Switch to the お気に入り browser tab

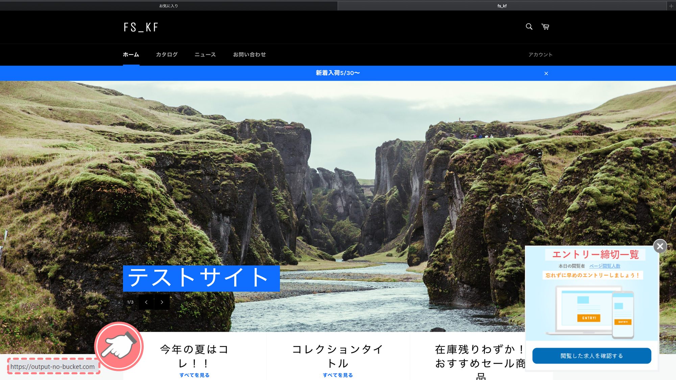click(169, 6)
